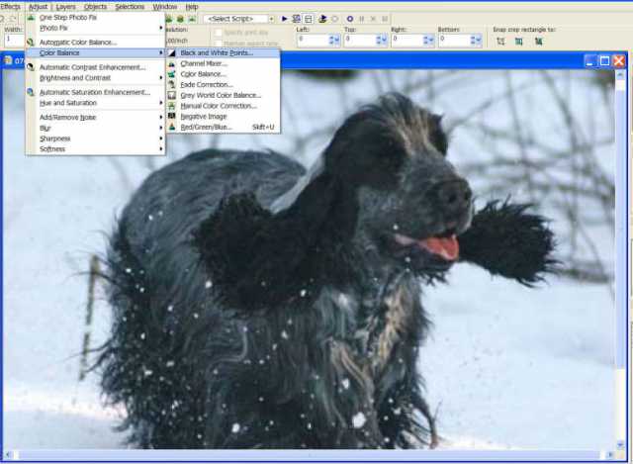Click the Automatic Saturation Enhancement icon
This screenshot has width=633, height=464.
31,92
